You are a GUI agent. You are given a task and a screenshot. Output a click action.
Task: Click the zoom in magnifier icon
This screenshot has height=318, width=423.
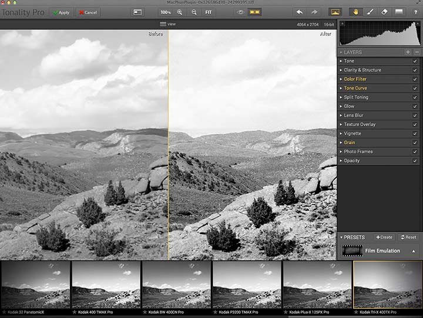[x=180, y=12]
